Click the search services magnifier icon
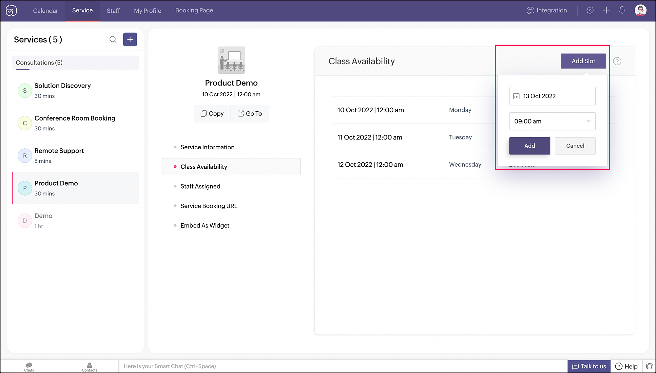Viewport: 656px width, 373px height. [x=113, y=40]
